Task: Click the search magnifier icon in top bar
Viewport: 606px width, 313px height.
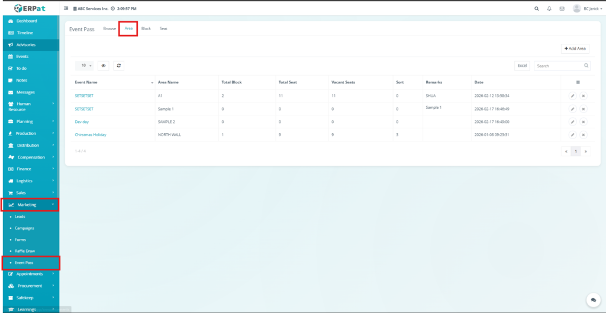Action: tap(537, 9)
